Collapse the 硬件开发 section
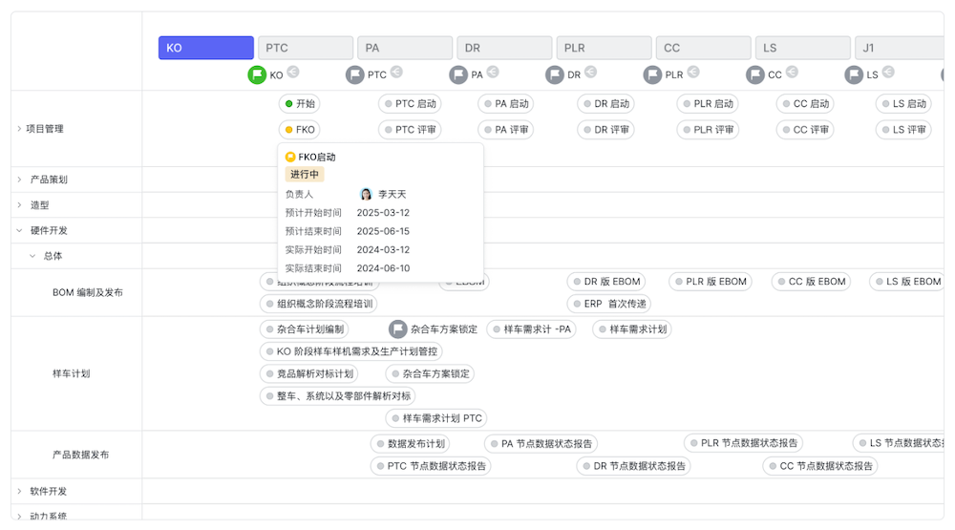955x530 pixels. click(18, 230)
